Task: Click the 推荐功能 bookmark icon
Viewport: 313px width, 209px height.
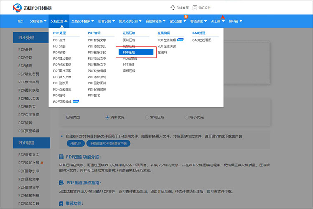Action: pos(61,204)
